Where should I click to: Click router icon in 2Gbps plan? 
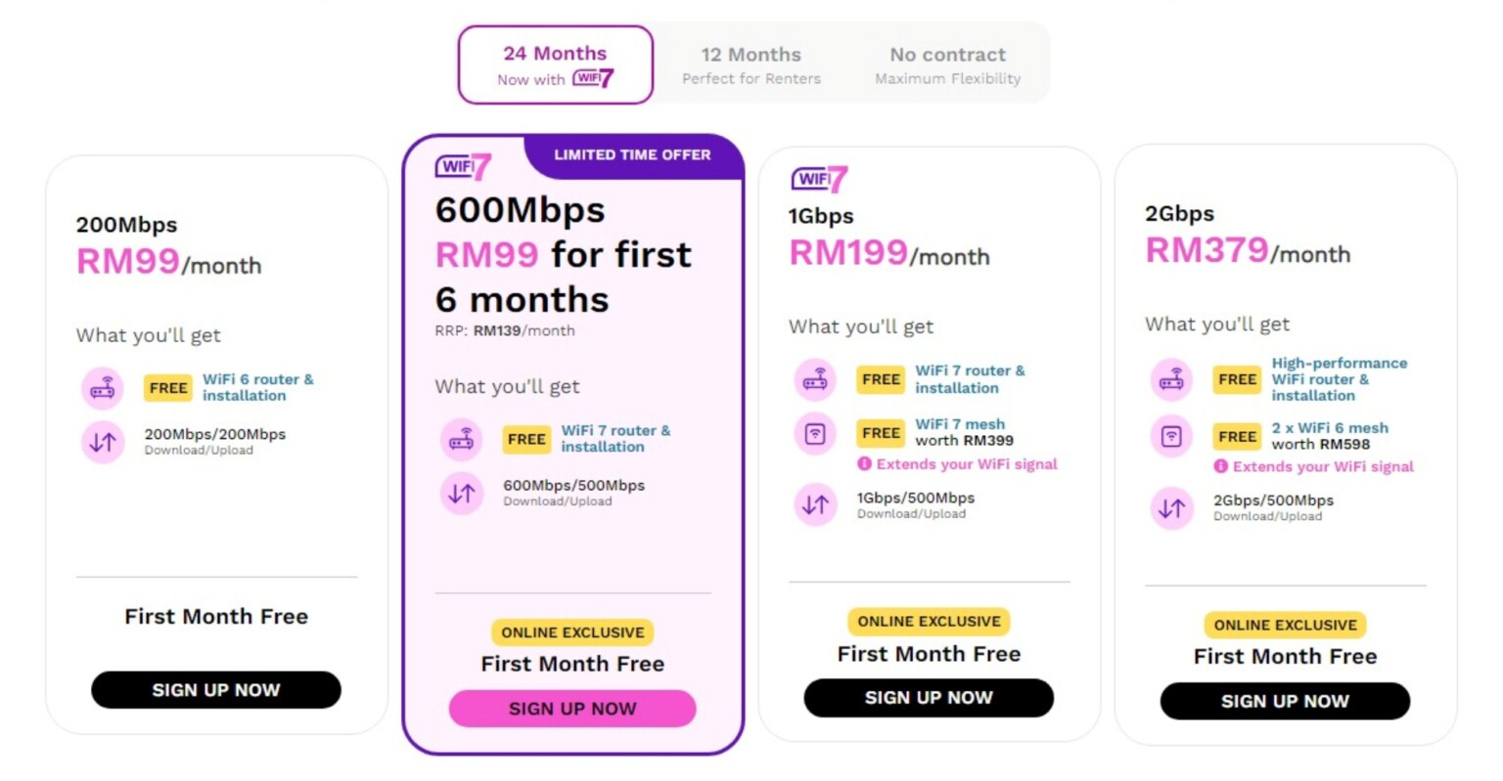tap(1171, 379)
